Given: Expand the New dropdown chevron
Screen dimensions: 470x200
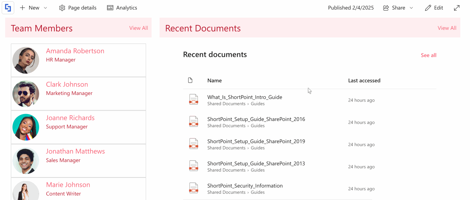Looking at the screenshot, I should click(x=45, y=8).
